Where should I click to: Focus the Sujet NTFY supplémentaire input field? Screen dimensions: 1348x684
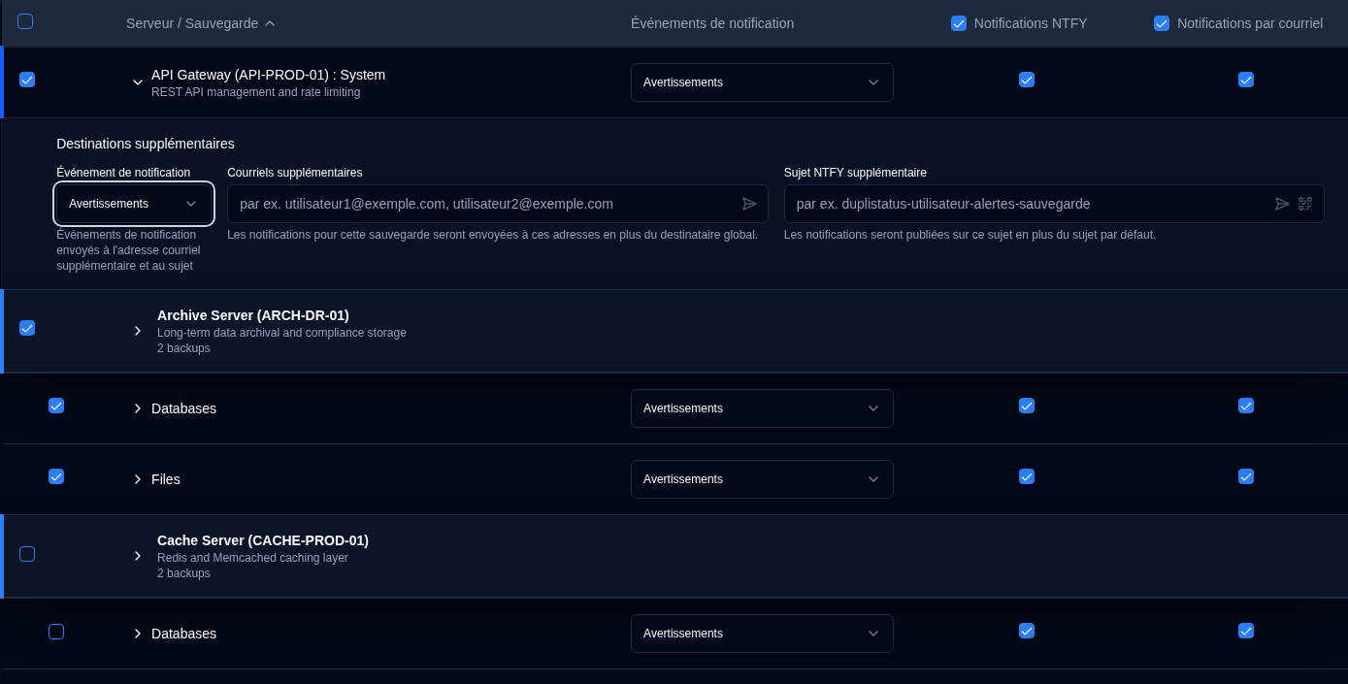(1054, 204)
